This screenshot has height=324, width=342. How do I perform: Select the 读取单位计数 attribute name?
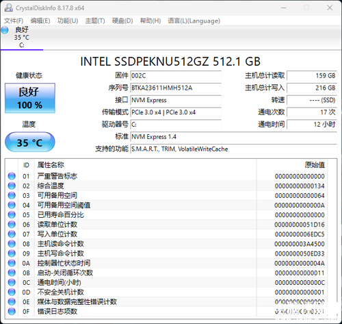click(57, 225)
